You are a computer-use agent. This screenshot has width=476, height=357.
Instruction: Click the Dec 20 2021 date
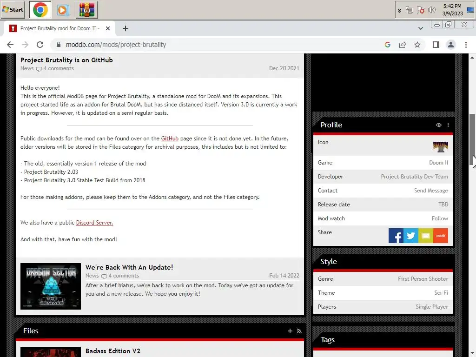(284, 68)
